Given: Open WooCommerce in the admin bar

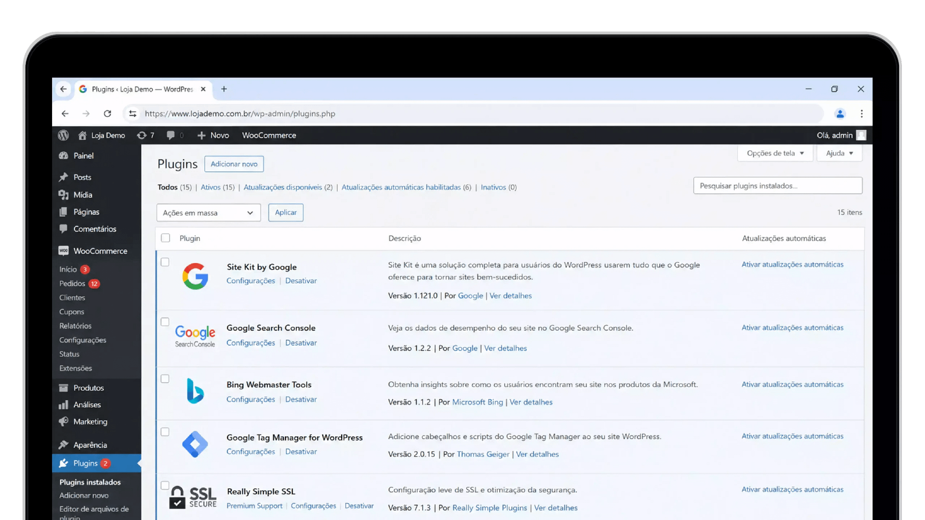Looking at the screenshot, I should click(x=269, y=135).
